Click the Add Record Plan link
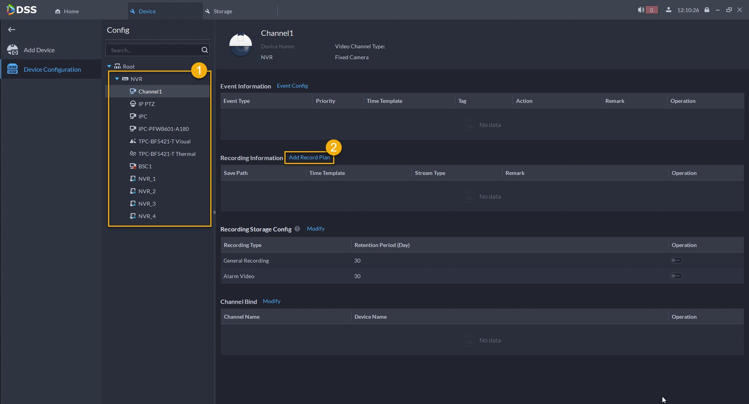The height and width of the screenshot is (404, 749). pos(309,157)
